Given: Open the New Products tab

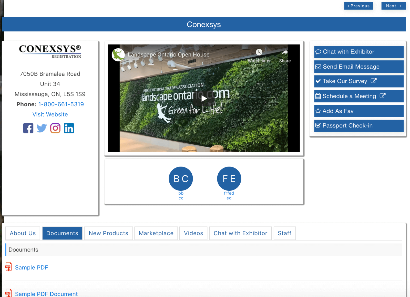Looking at the screenshot, I should 108,233.
